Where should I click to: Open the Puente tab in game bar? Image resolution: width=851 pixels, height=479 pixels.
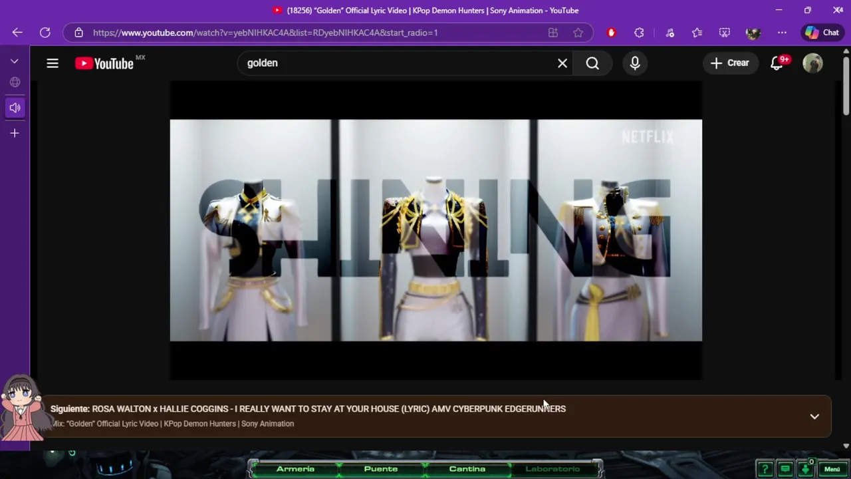(381, 469)
